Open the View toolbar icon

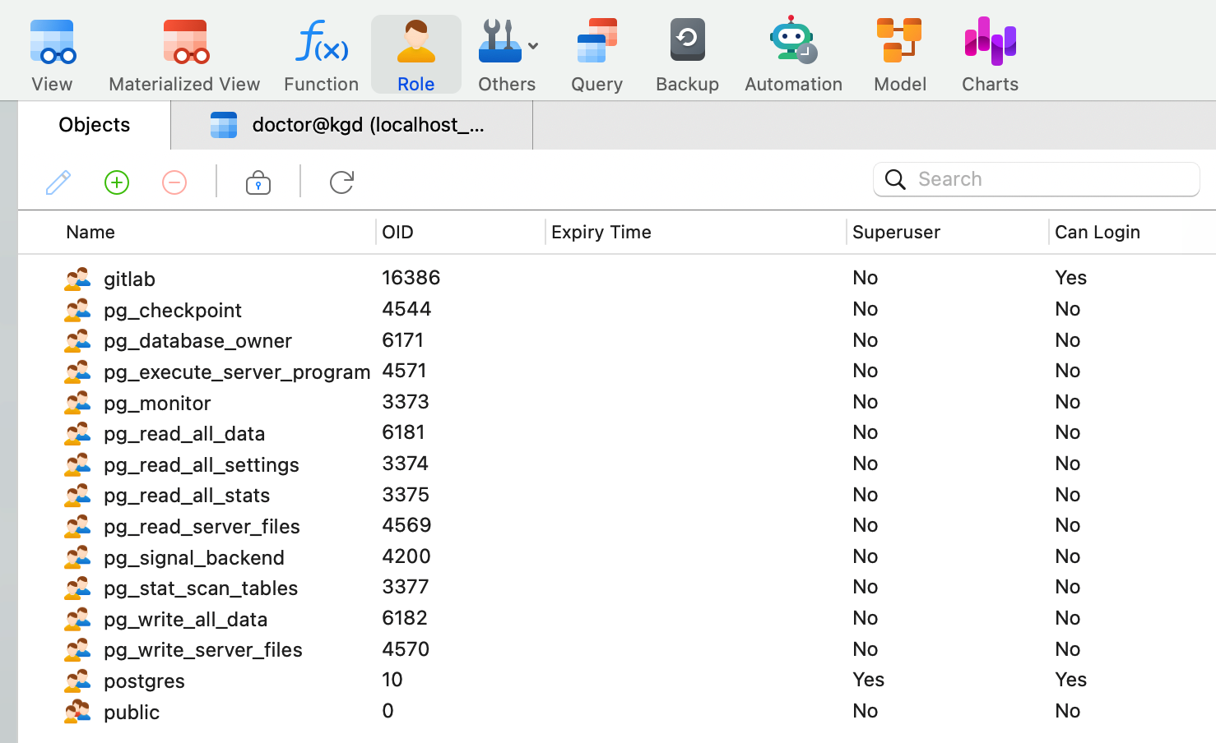(53, 54)
